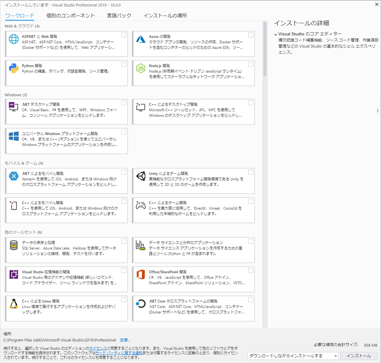The height and width of the screenshot is (363, 381).
Task: Enable C++ によるデスクトップ開発 checkbox
Action: pos(251,103)
